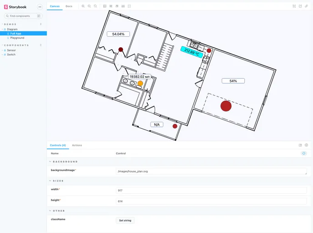Viewport: 313px width, 233px height.
Task: Toggle the orange switch in the bathroom
Action: [140, 83]
